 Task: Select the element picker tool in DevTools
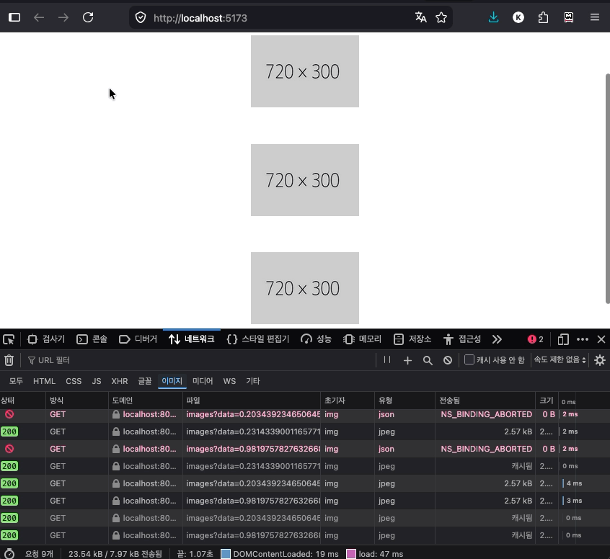coord(9,339)
